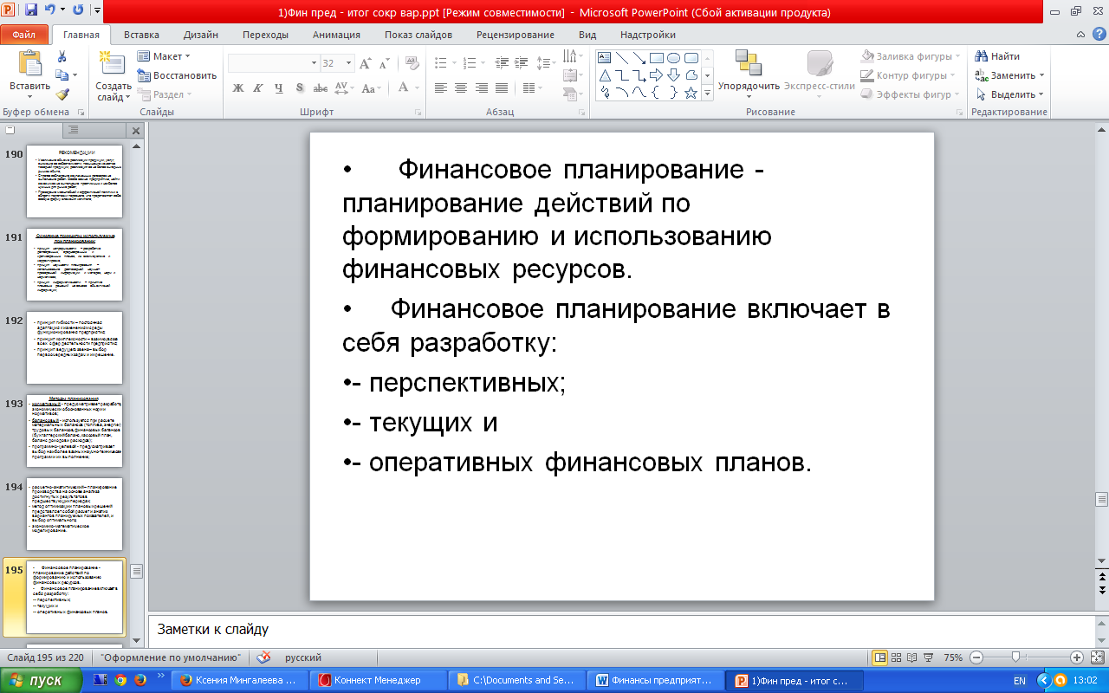Click the zoom in plus button
Screen dimensions: 1109x693
[x=1077, y=657]
